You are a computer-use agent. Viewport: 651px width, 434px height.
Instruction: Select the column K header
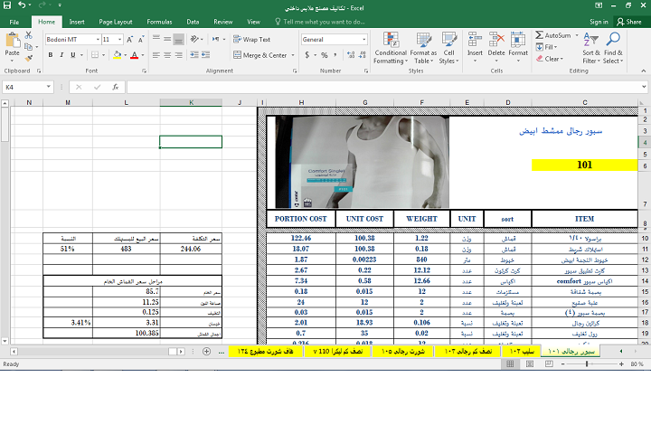pyautogui.click(x=191, y=102)
